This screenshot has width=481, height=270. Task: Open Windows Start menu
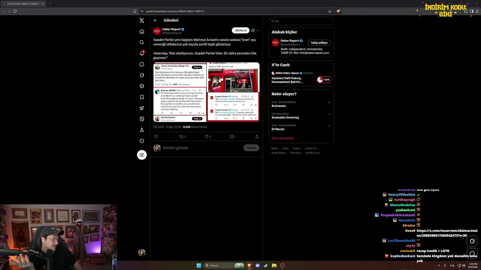tap(199, 265)
